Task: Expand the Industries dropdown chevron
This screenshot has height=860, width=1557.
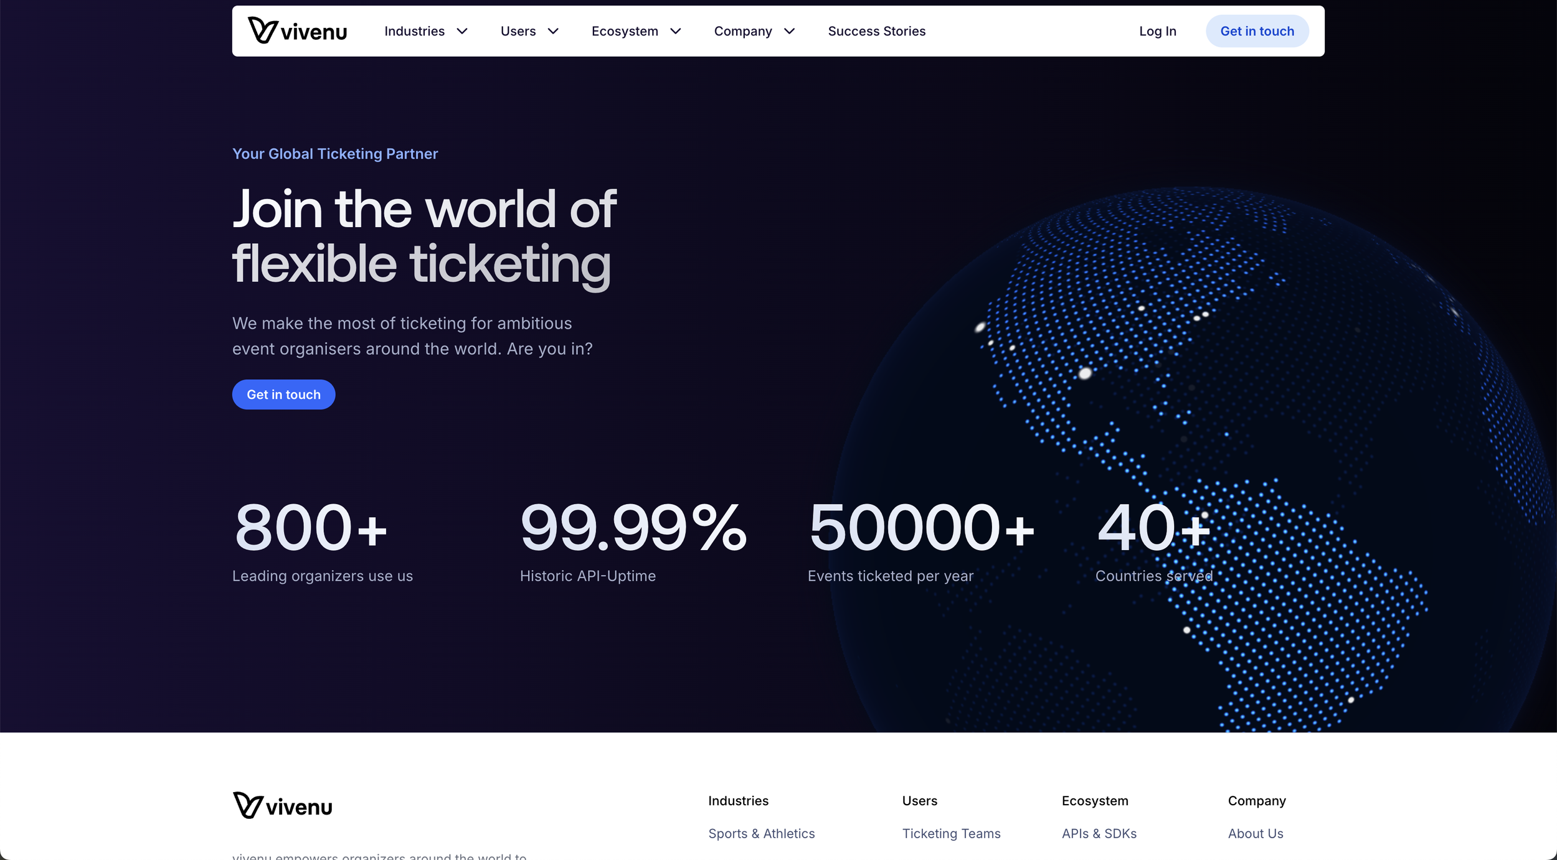Action: click(462, 31)
